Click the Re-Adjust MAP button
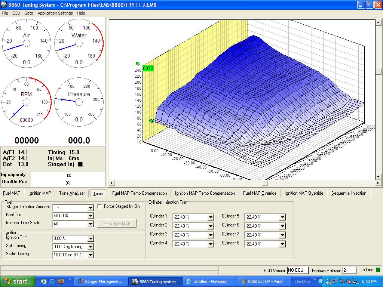 pyautogui.click(x=117, y=223)
